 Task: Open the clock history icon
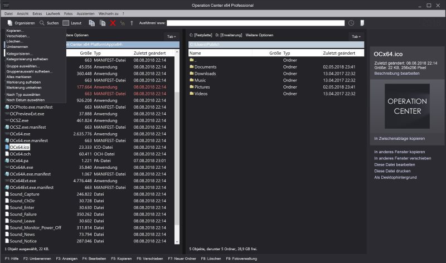tap(351, 23)
